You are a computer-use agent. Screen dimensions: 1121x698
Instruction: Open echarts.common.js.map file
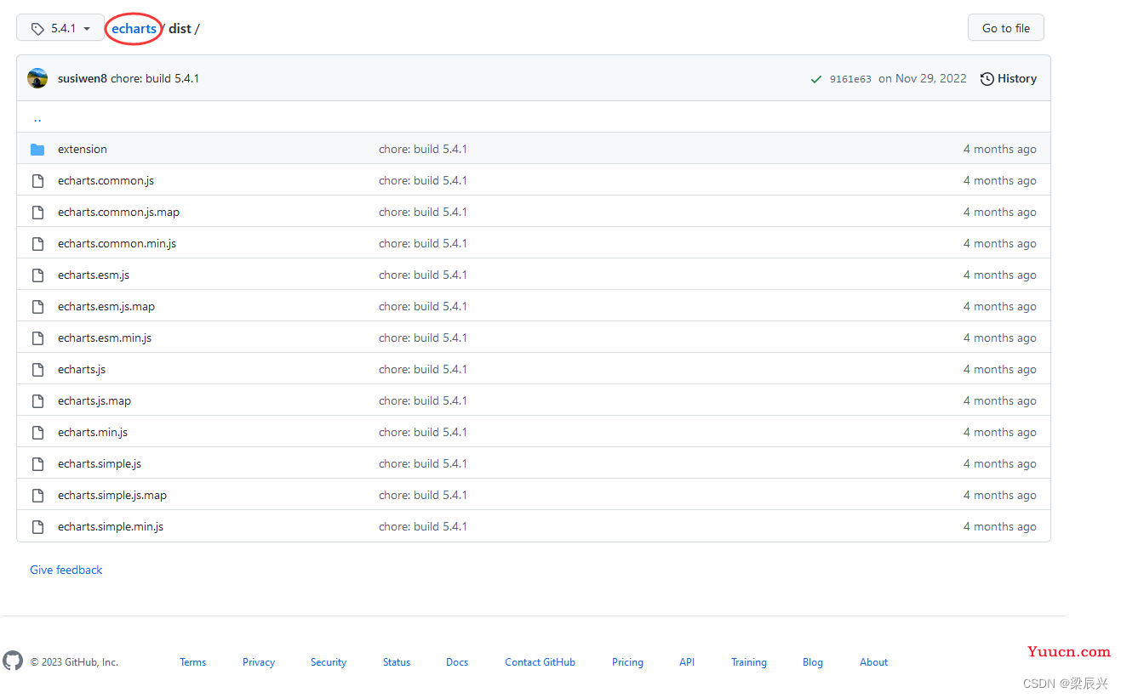[x=118, y=213]
